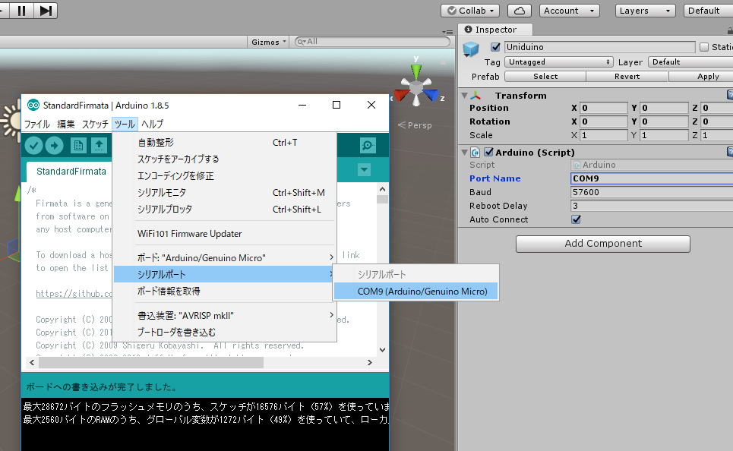
Task: Open Serial Monitor magnifier icon in Arduino toolbar
Action: click(x=368, y=145)
